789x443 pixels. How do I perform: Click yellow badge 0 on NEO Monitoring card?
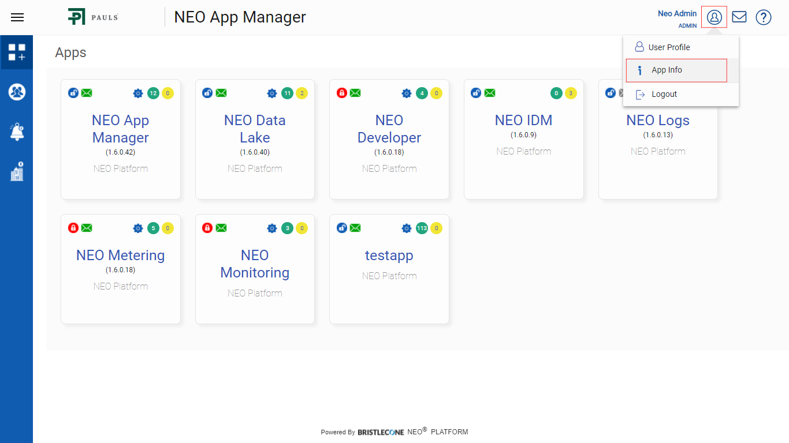click(x=302, y=228)
